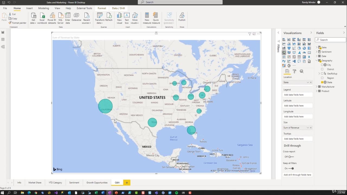Viewport: 347px width, 195px height.
Task: Check the Region field checkbox
Action: click(322, 78)
